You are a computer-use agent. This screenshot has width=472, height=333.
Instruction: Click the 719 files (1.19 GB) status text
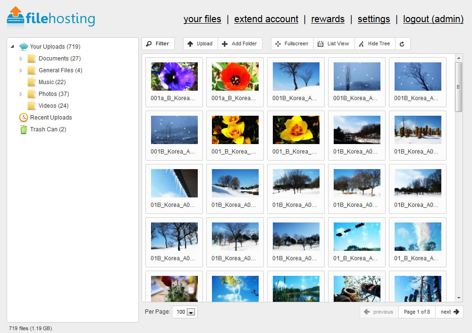pos(30,328)
